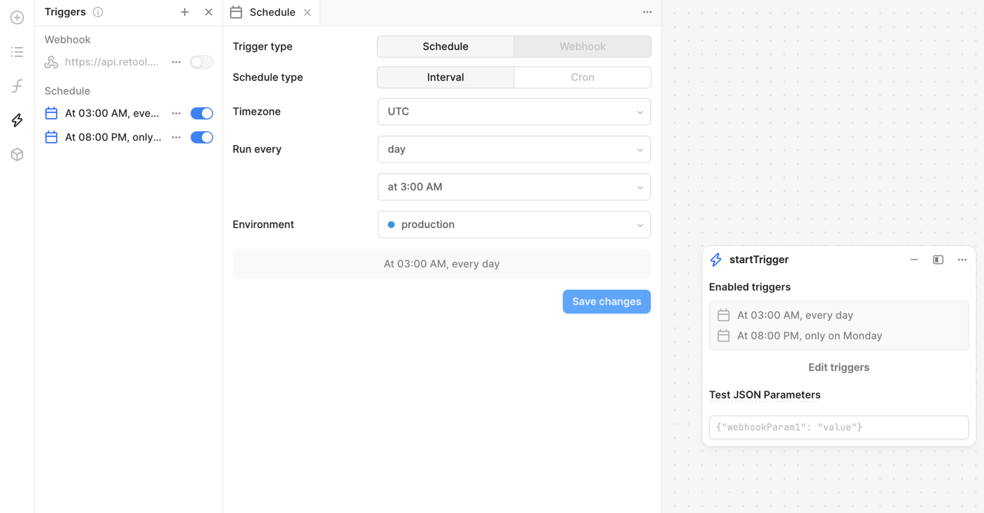The width and height of the screenshot is (984, 513).
Task: Switch trigger type to Webhook
Action: click(582, 46)
